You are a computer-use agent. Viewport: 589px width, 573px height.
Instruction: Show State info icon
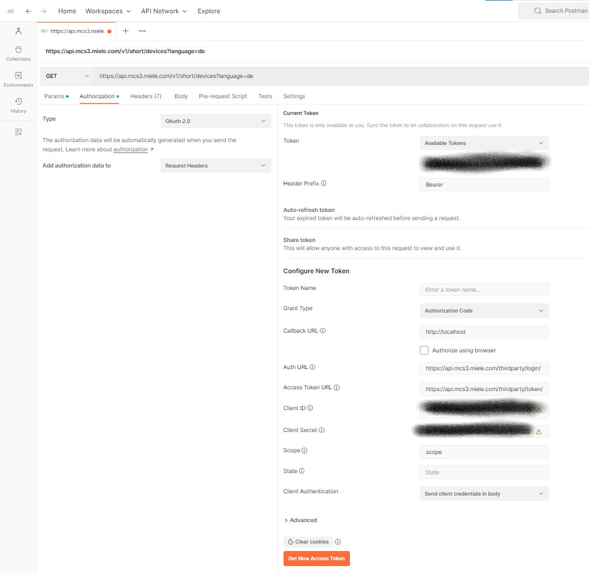point(301,471)
